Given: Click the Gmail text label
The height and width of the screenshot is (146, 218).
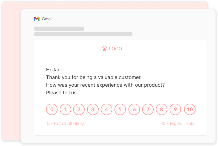Looking at the screenshot, I should pos(47,19).
